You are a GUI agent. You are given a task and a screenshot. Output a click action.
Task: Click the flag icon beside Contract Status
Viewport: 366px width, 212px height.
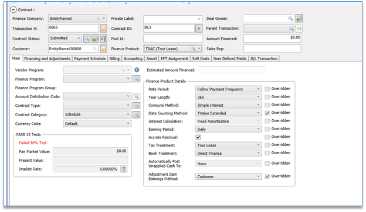click(x=104, y=39)
